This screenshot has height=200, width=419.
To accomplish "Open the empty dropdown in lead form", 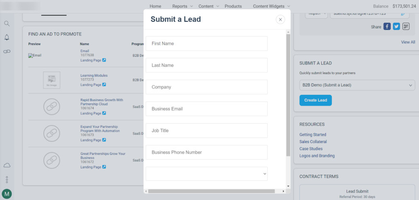I will pyautogui.click(x=207, y=174).
